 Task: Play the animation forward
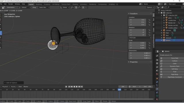(77, 86)
